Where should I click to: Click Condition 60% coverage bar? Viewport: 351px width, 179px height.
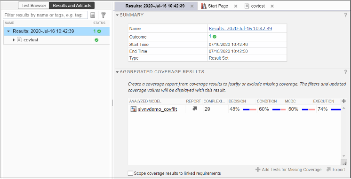(279, 109)
